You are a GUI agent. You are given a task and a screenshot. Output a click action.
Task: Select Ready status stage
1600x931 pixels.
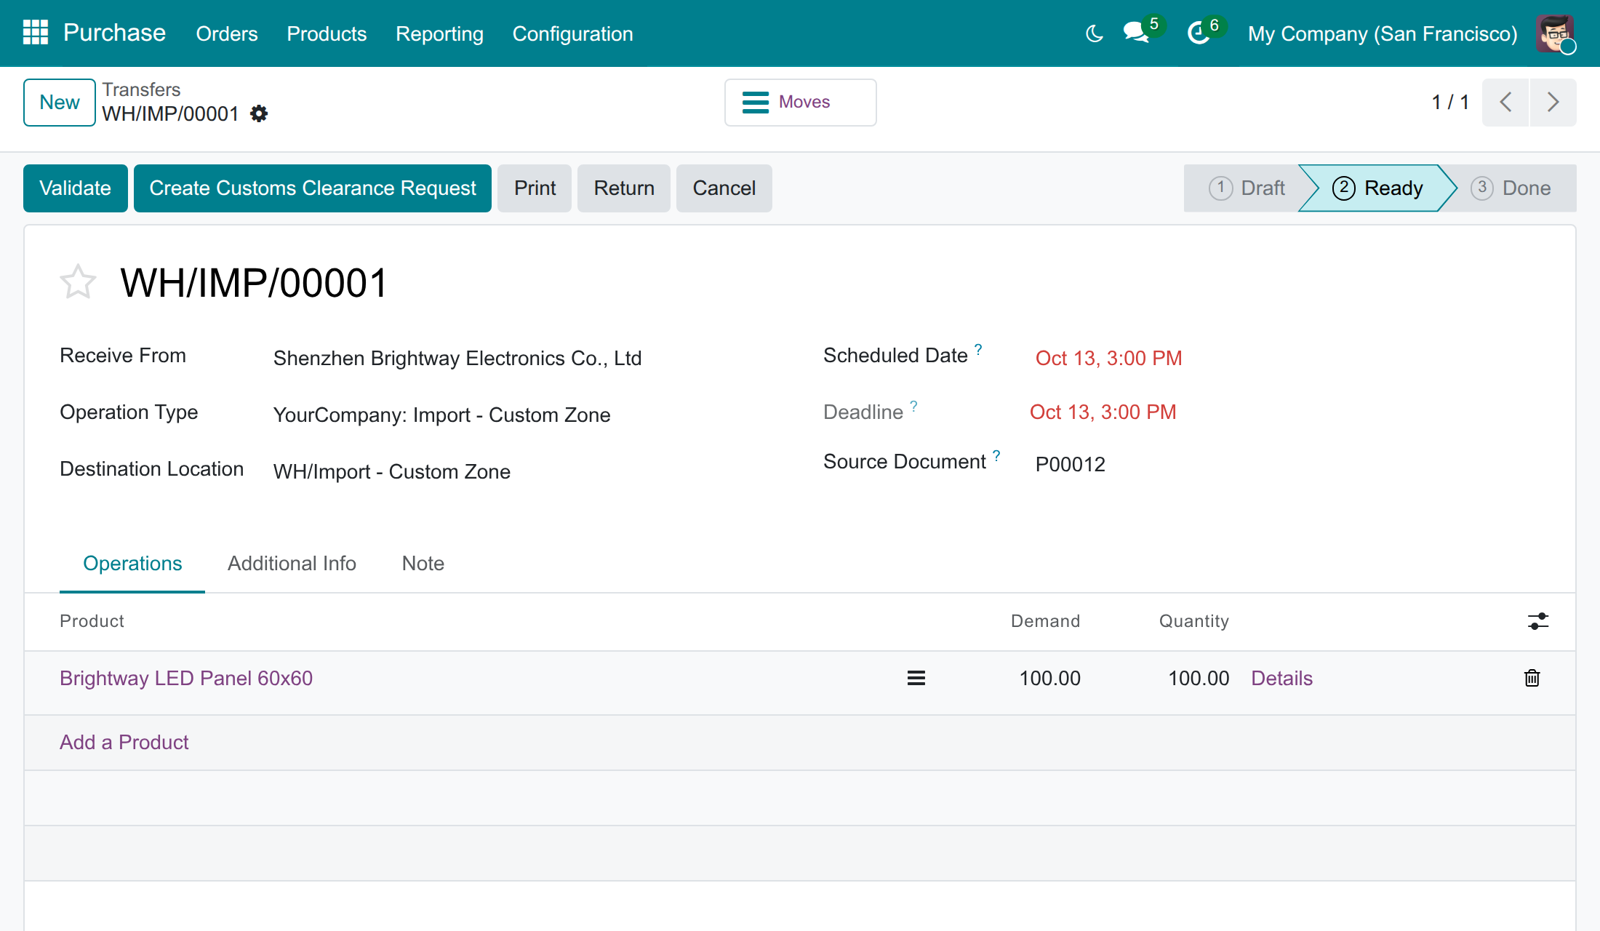1377,188
